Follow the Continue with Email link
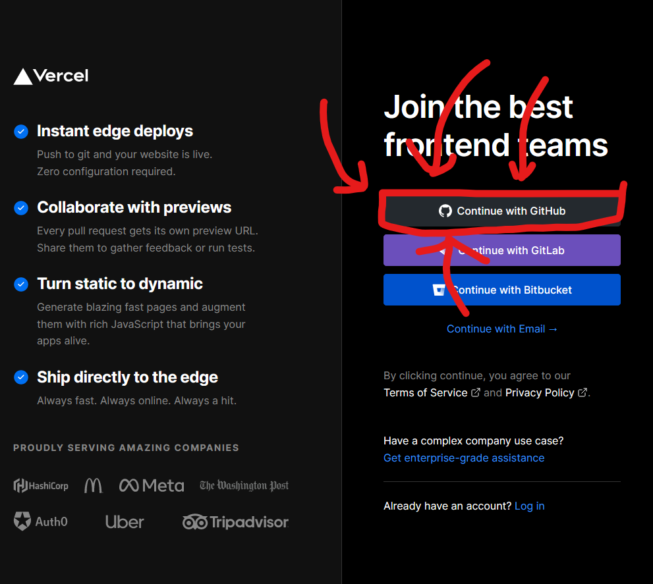The height and width of the screenshot is (584, 653). [x=502, y=329]
